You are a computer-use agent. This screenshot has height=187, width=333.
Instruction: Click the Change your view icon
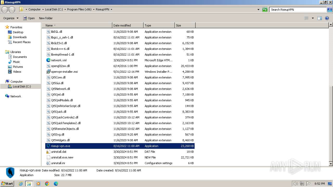(x=306, y=18)
